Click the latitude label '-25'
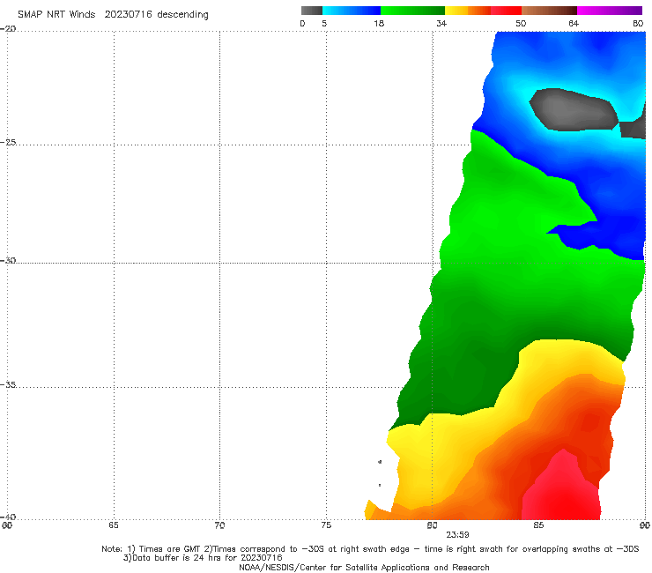 coord(8,142)
